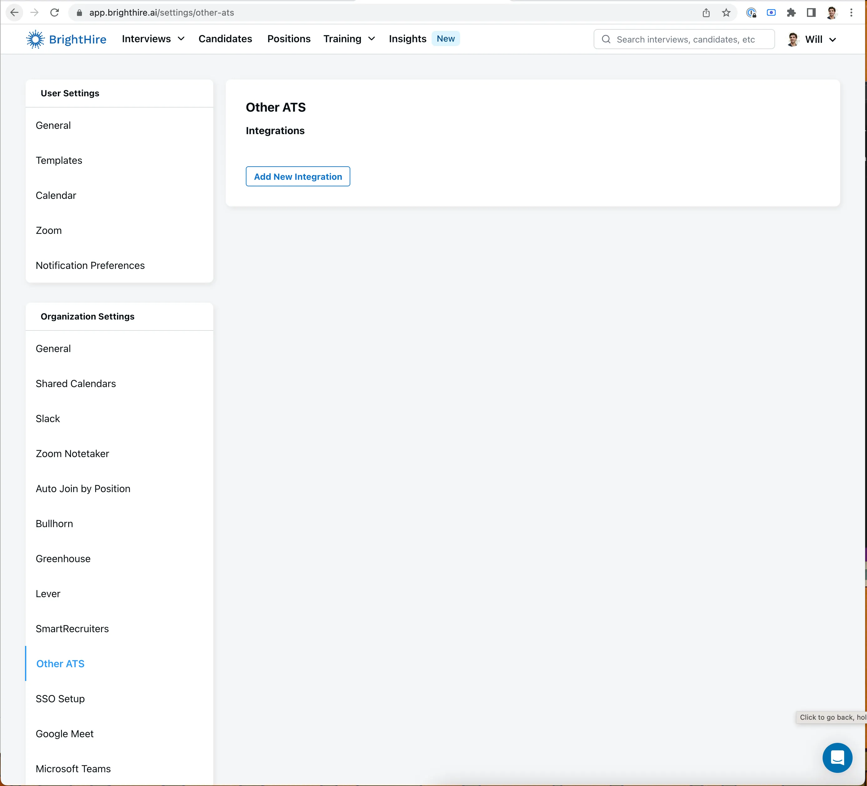Image resolution: width=867 pixels, height=786 pixels.
Task: Click the lock icon in address bar
Action: point(79,13)
